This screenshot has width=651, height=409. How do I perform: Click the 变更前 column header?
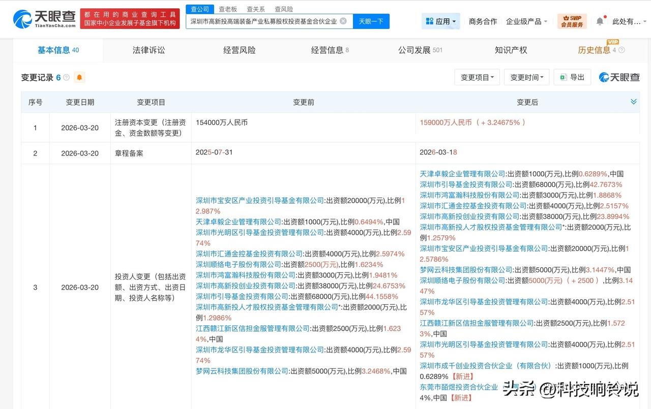pyautogui.click(x=304, y=102)
